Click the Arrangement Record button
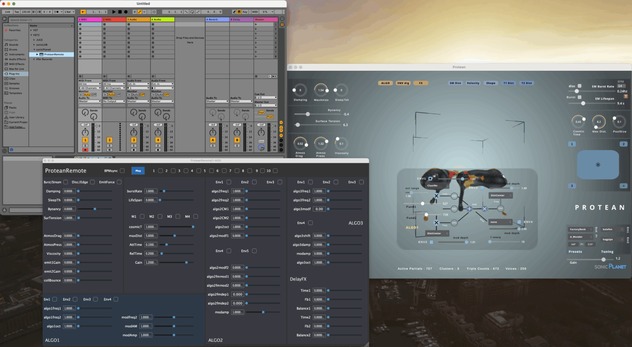Image resolution: width=632 pixels, height=347 pixels. pos(126,12)
